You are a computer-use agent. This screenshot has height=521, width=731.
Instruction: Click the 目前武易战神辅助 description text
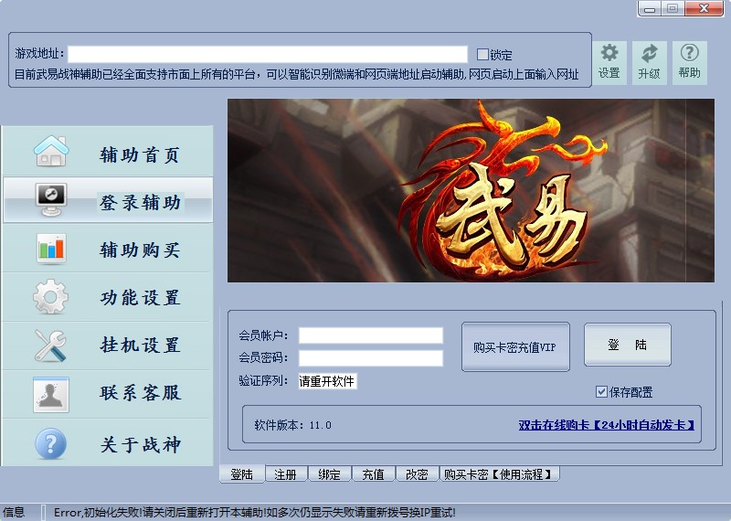(x=296, y=75)
